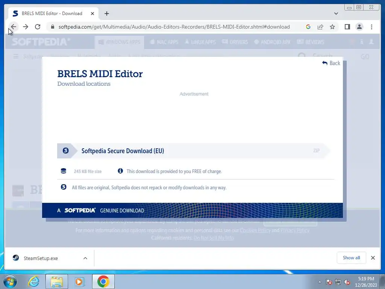The width and height of the screenshot is (385, 289).
Task: Expand the SteamSetup.exe download options chevron
Action: pyautogui.click(x=85, y=258)
